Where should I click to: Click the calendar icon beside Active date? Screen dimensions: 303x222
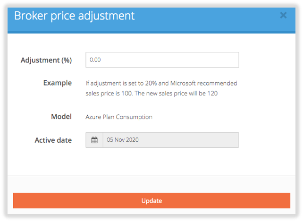click(x=94, y=140)
